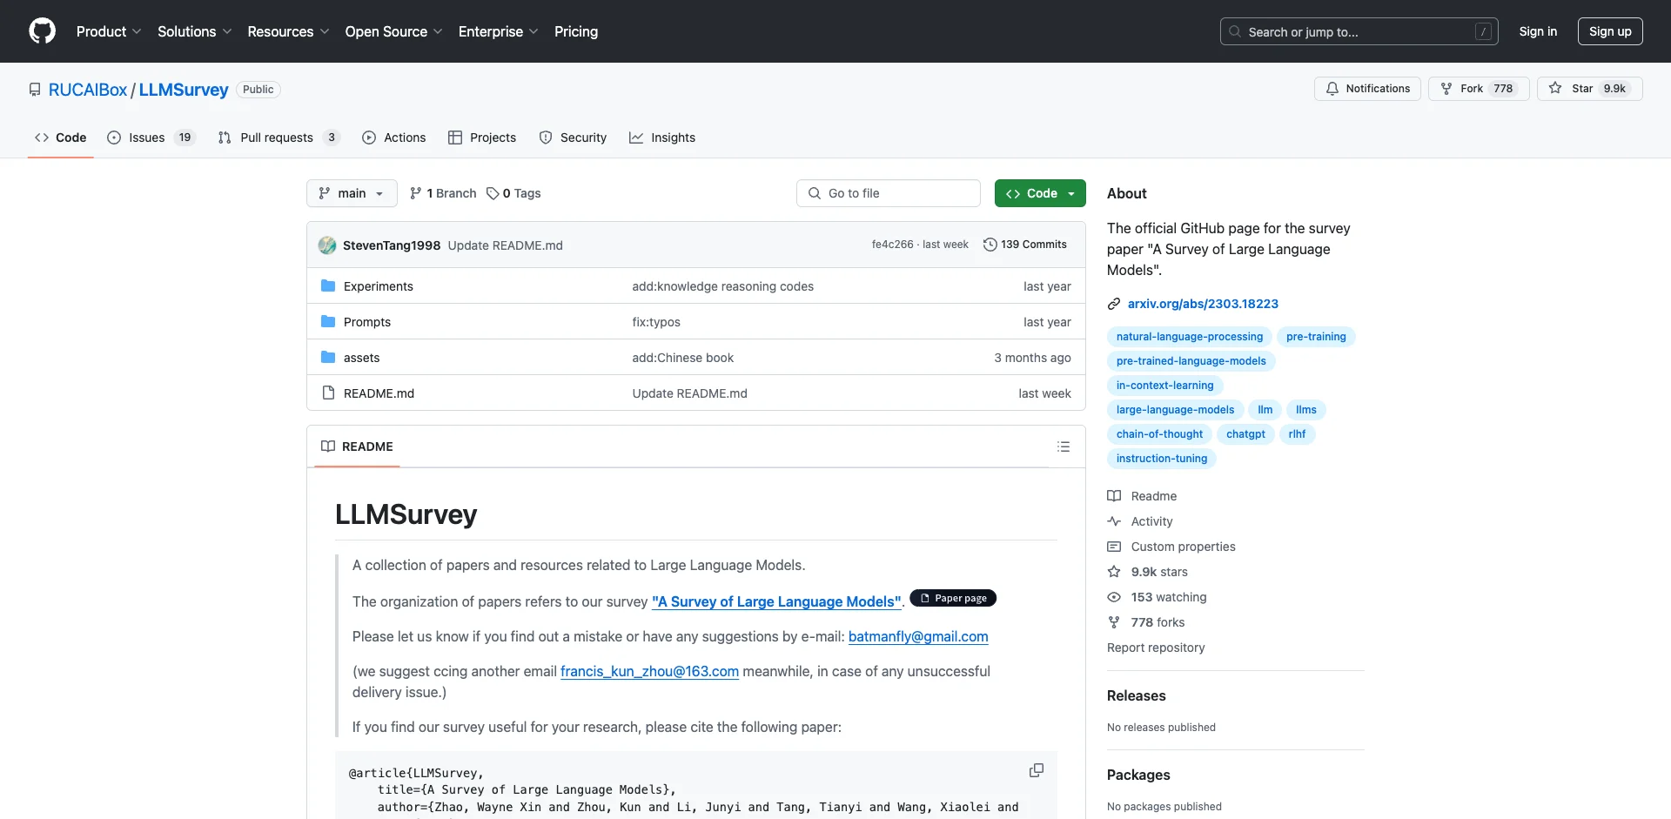Click the francis_kun_zhou@163.com email link

(649, 671)
